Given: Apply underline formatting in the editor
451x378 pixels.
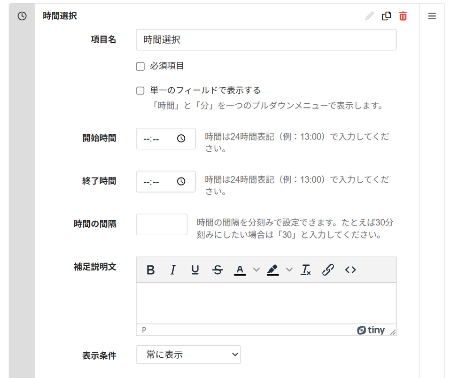Looking at the screenshot, I should pyautogui.click(x=195, y=270).
